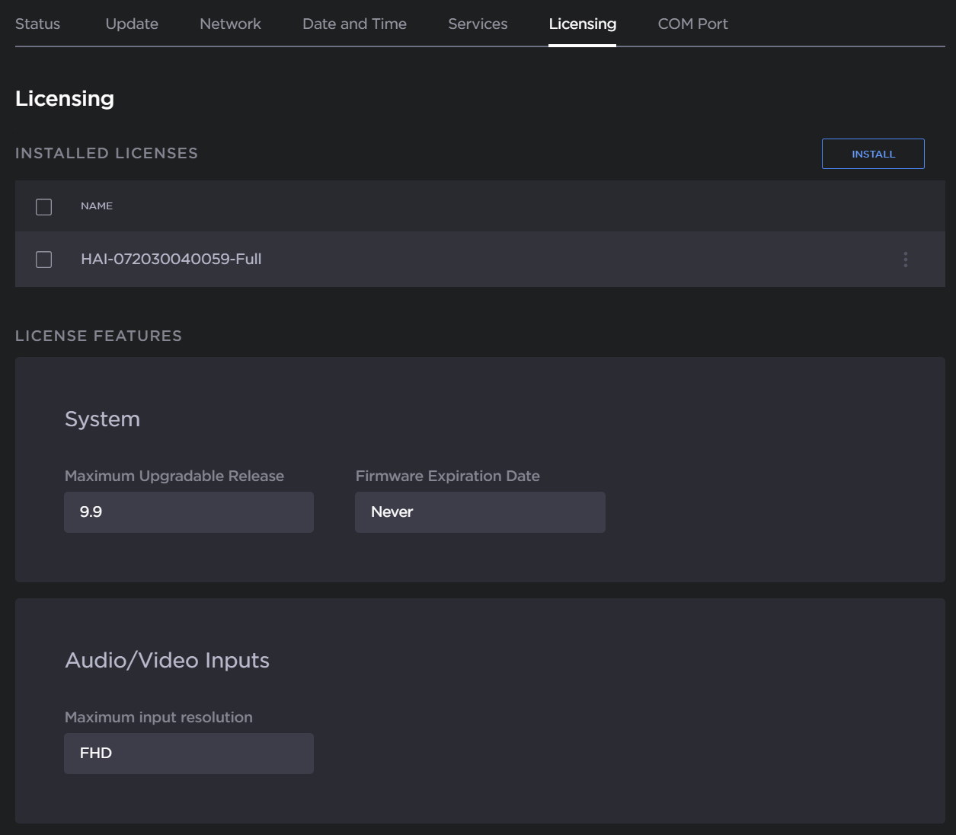The image size is (956, 835).
Task: Navigate to the Services tab
Action: pyautogui.click(x=478, y=24)
